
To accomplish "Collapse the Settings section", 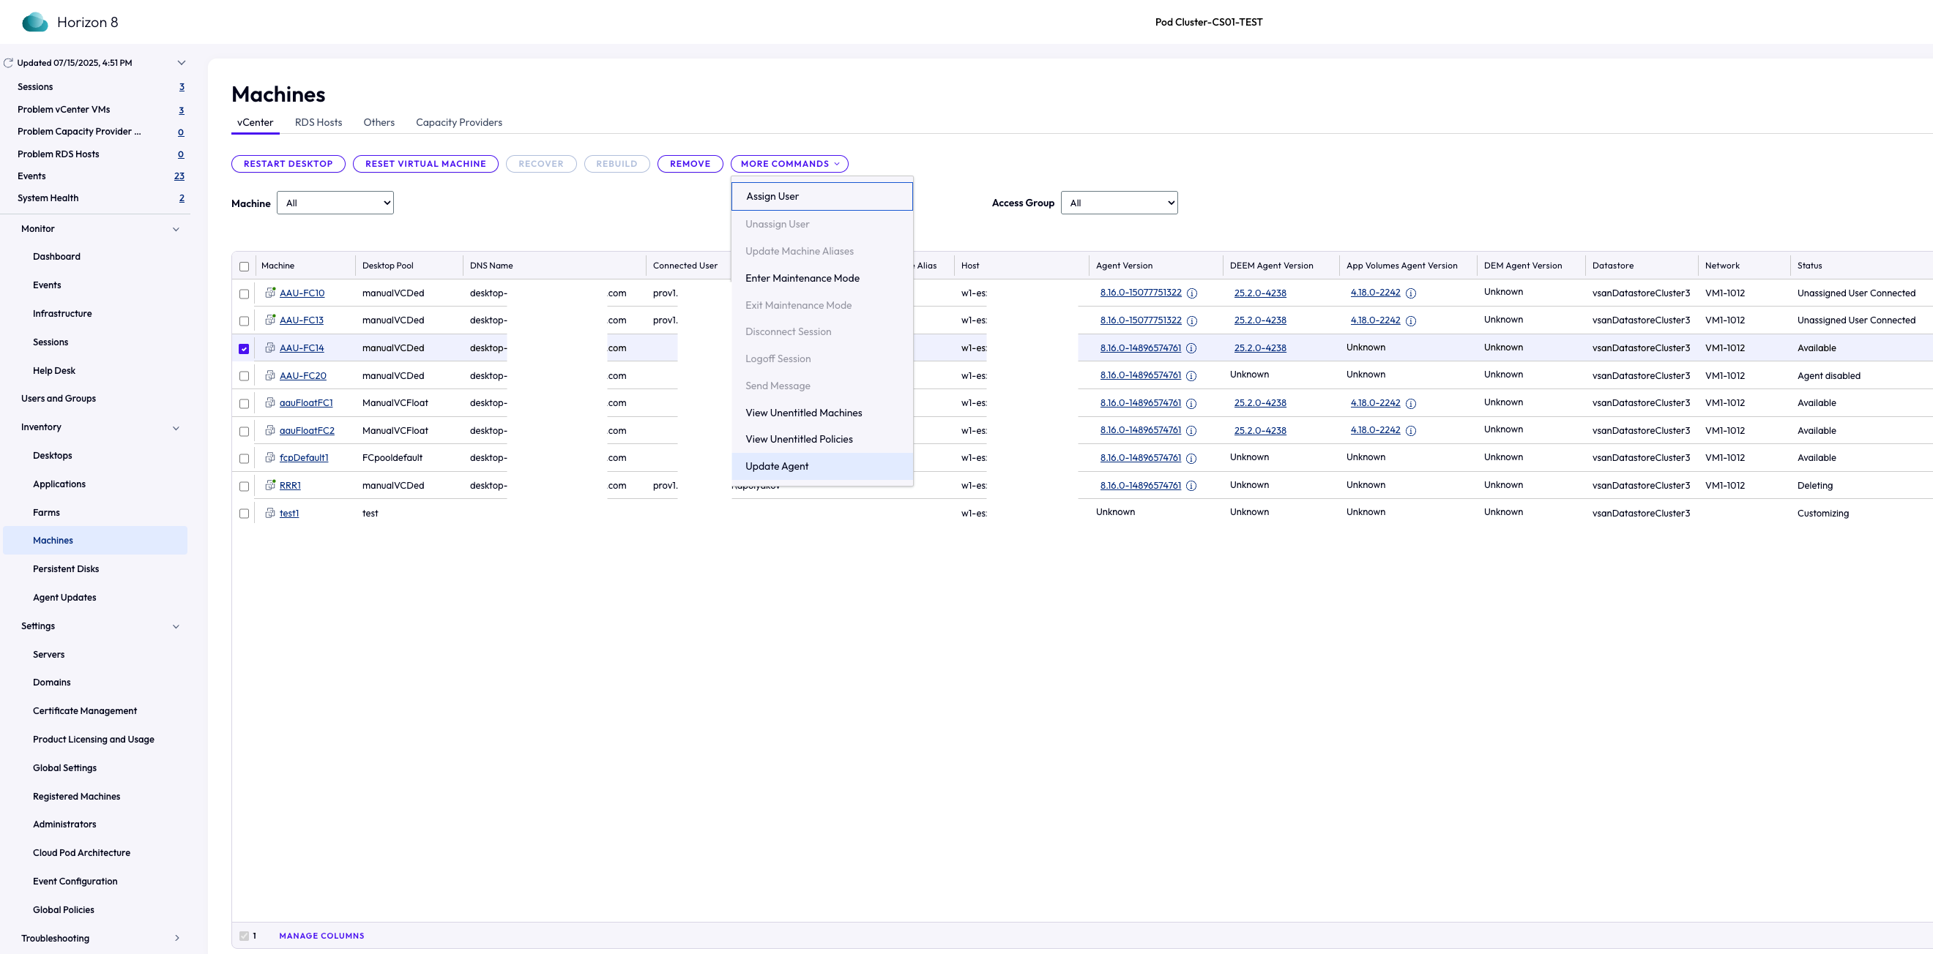I will [x=176, y=627].
